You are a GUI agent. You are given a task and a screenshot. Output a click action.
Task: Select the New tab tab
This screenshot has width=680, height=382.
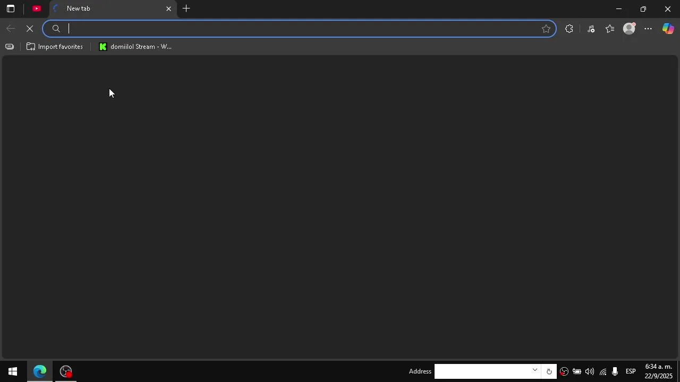click(113, 8)
